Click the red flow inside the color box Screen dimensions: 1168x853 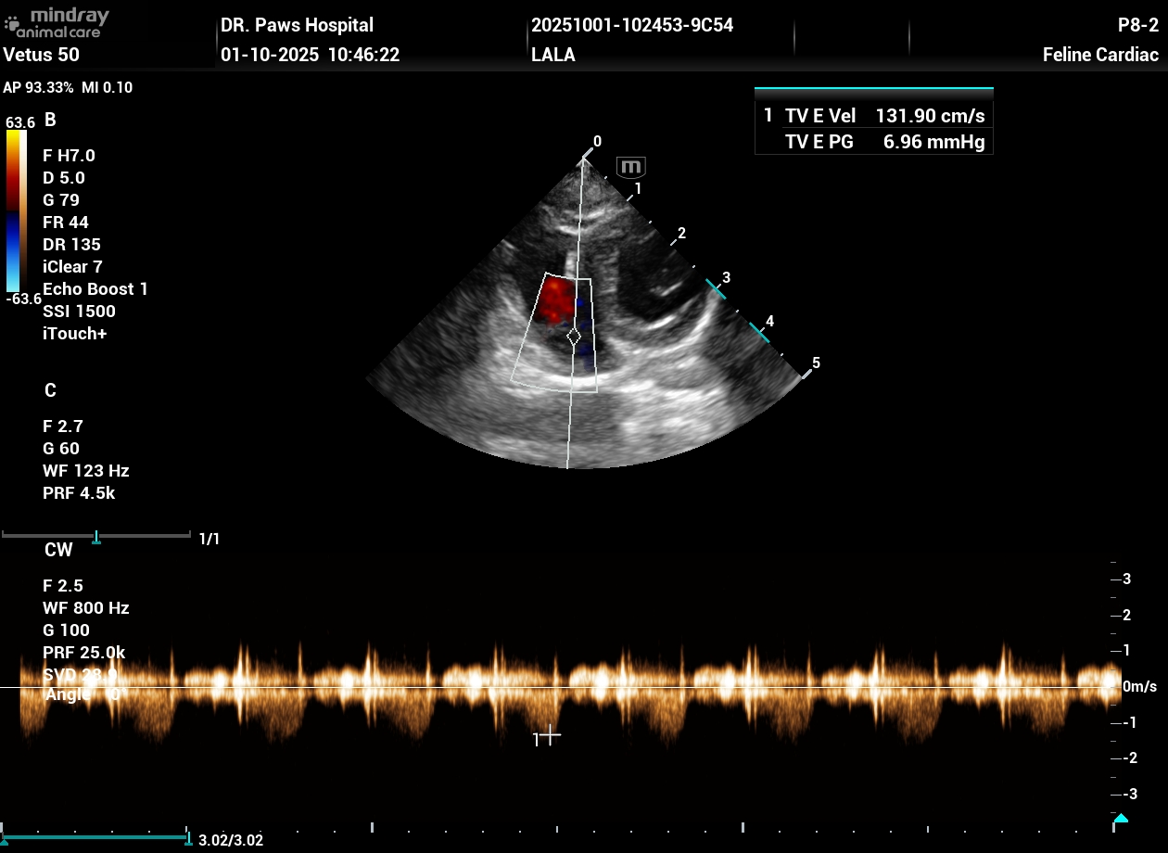click(x=554, y=299)
